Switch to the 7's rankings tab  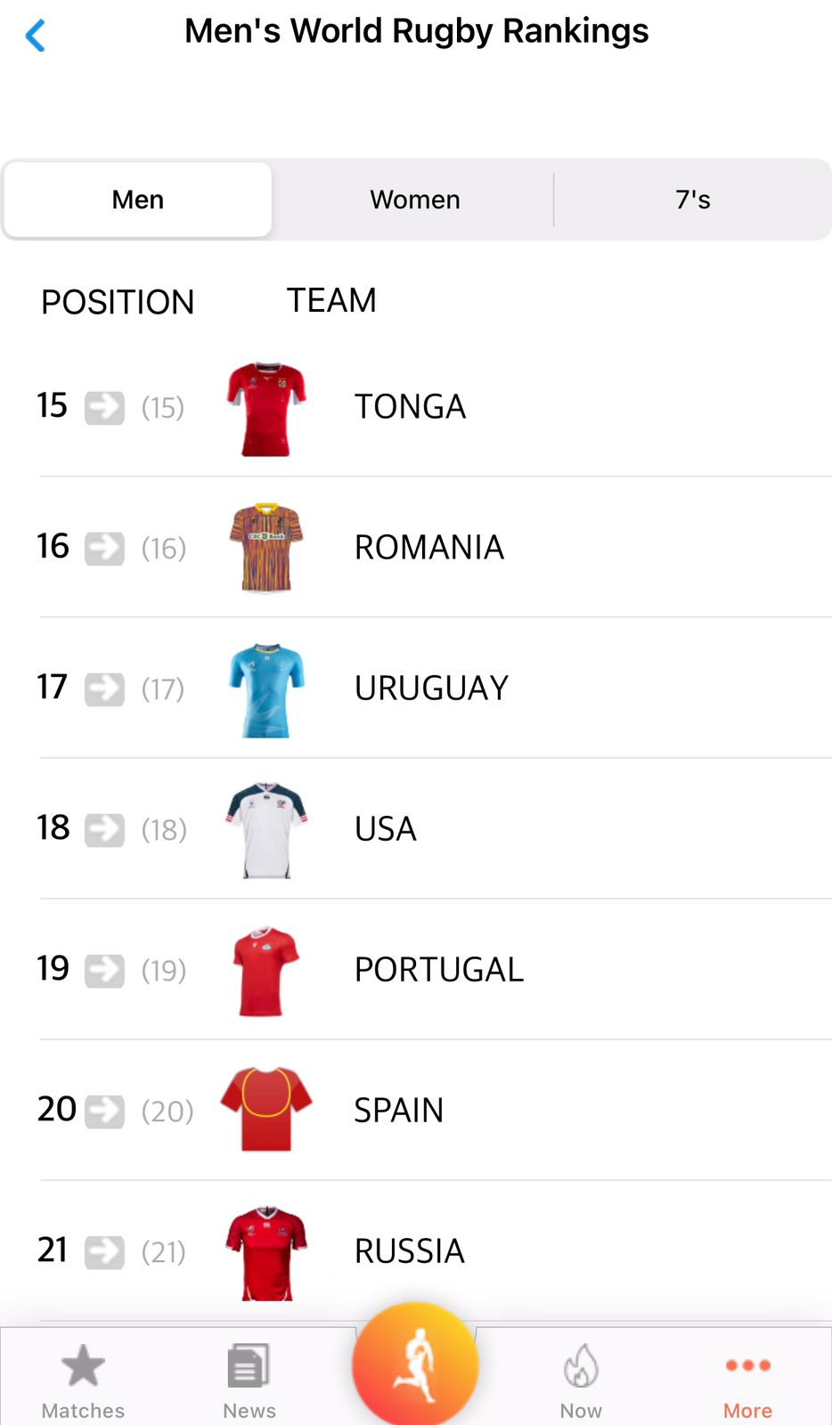click(692, 199)
